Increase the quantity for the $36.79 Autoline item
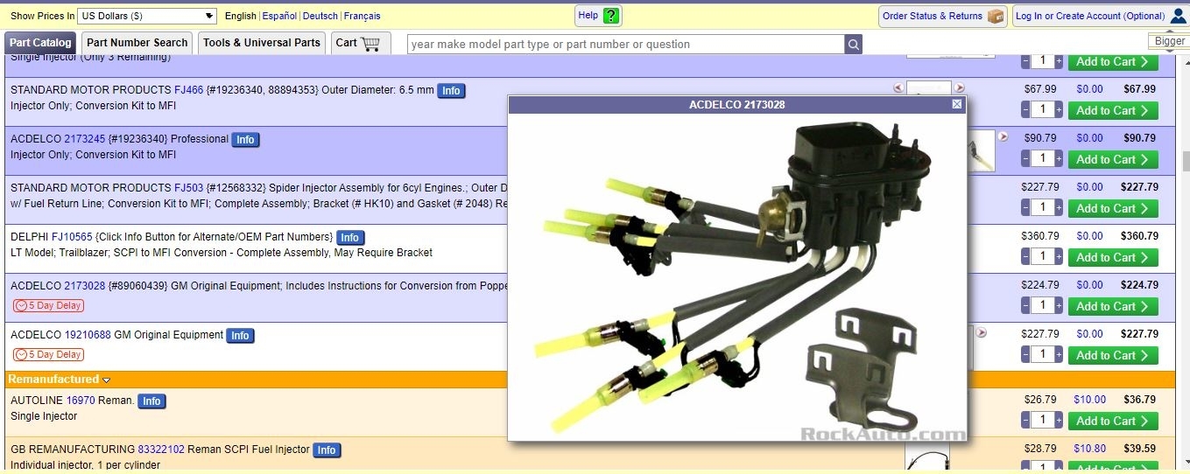 tap(1059, 421)
